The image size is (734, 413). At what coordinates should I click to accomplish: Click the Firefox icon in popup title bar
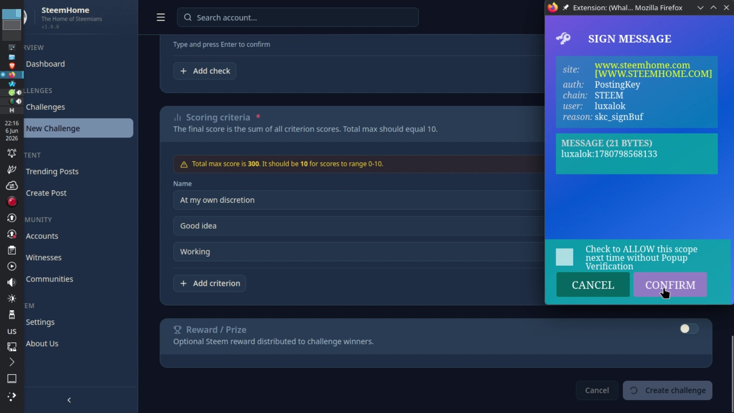552,7
